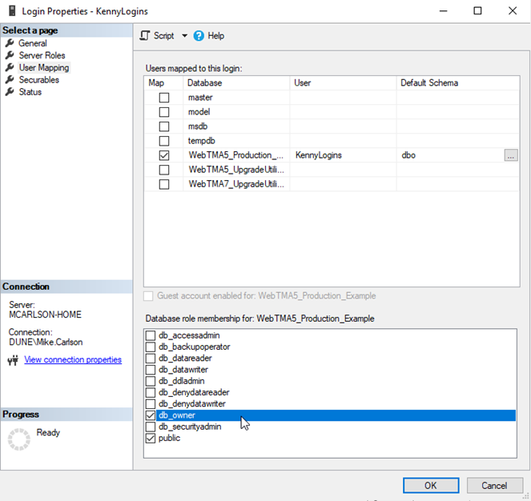
Task: Open the General page
Action: coord(33,43)
